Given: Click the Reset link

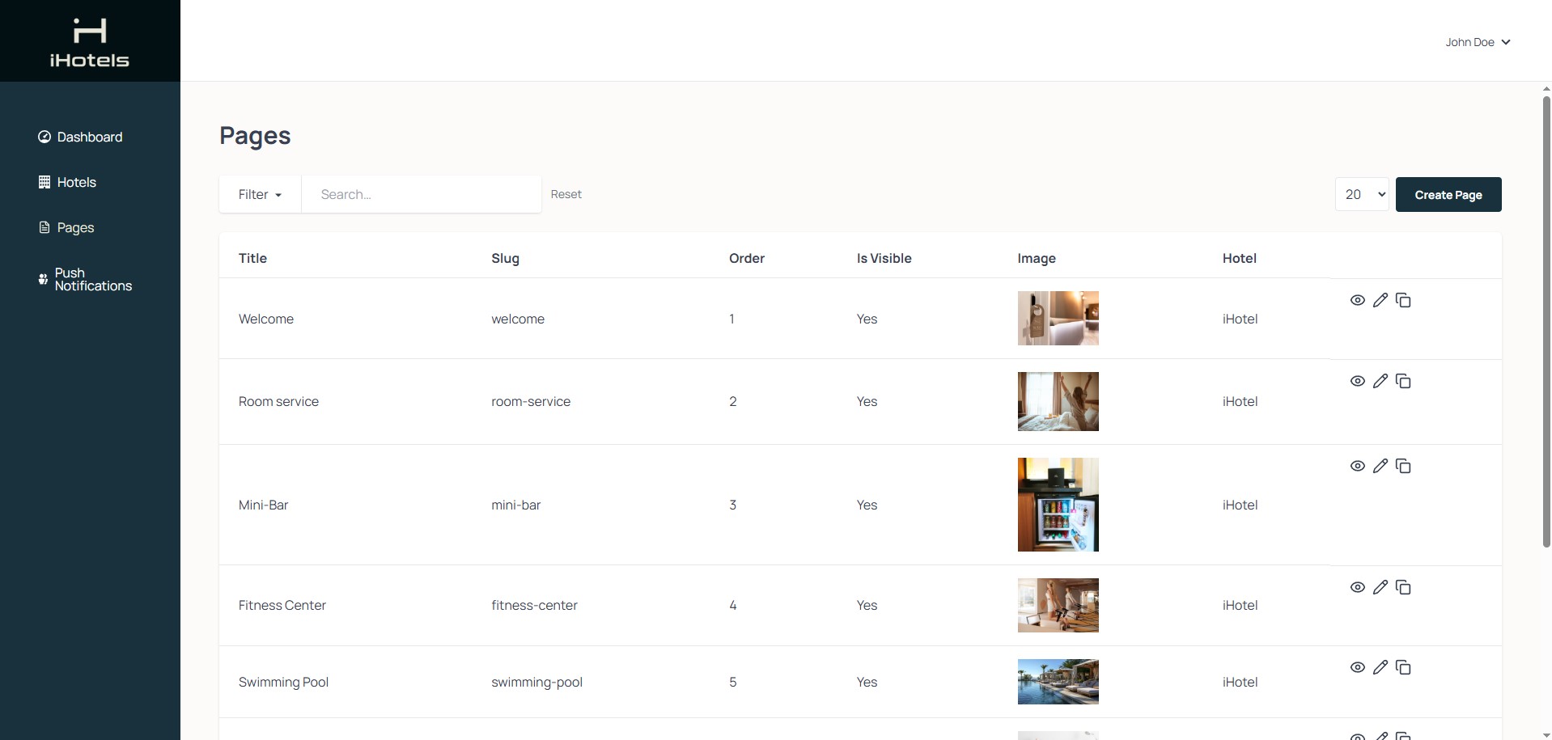Looking at the screenshot, I should (x=566, y=194).
